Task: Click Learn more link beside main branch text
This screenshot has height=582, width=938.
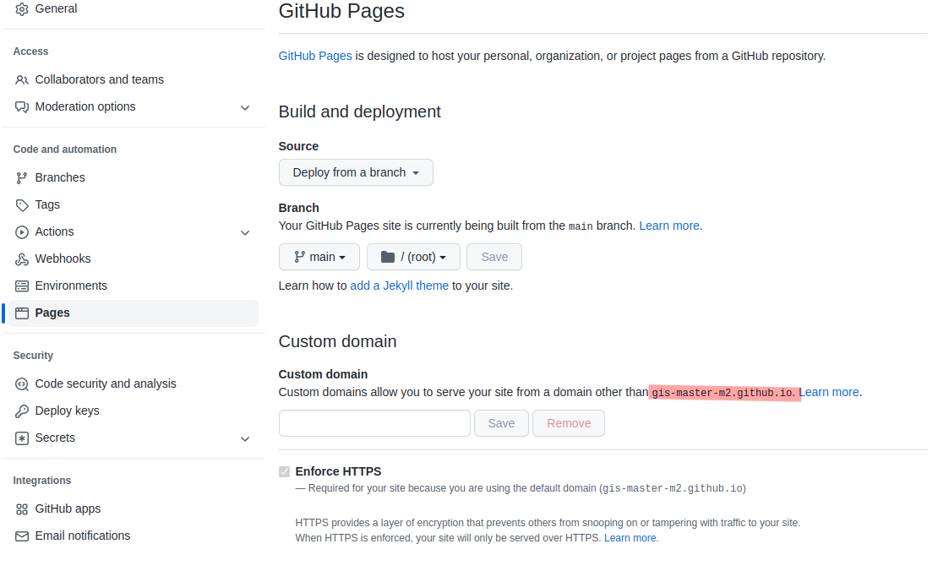Action: tap(668, 226)
